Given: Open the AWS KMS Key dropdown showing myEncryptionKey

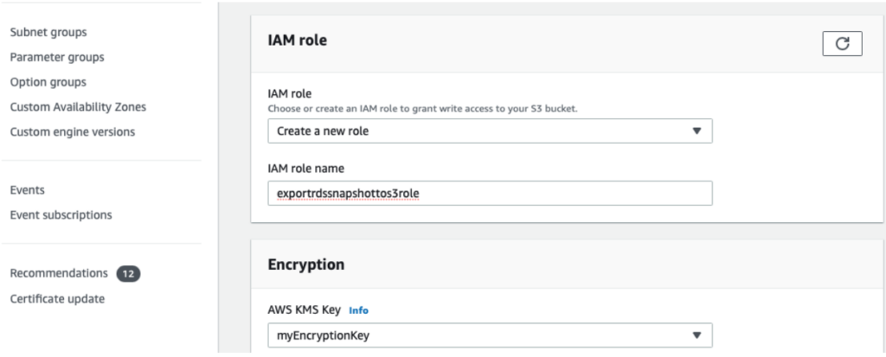Looking at the screenshot, I should click(x=490, y=335).
